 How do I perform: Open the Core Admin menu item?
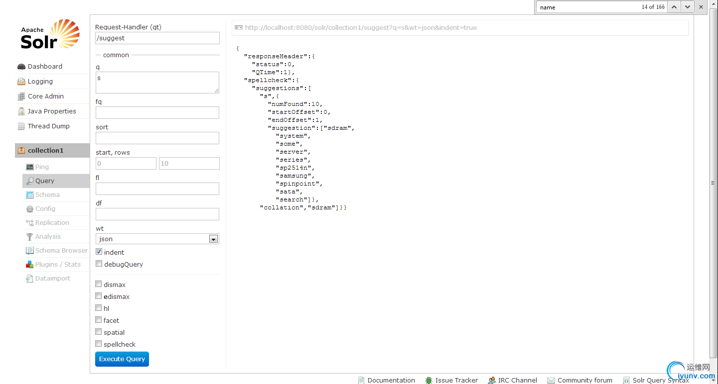tap(52, 96)
